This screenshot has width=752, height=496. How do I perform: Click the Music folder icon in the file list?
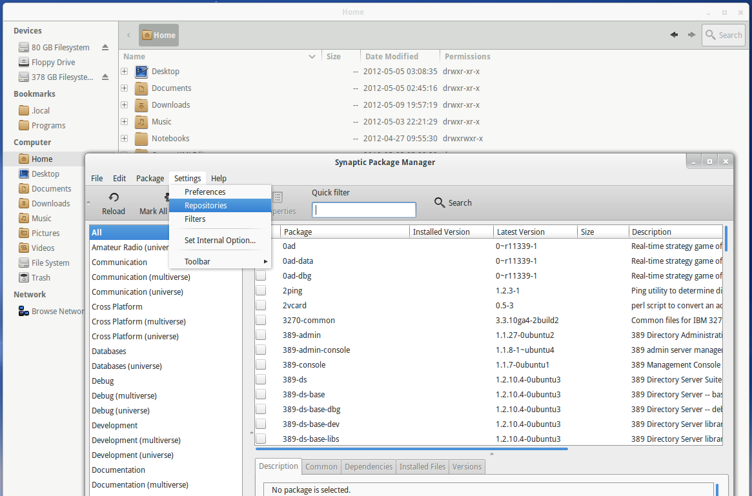pos(141,122)
